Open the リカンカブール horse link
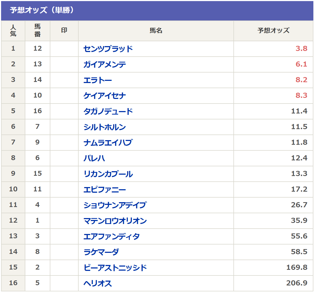This screenshot has width=315, height=293. tap(108, 174)
